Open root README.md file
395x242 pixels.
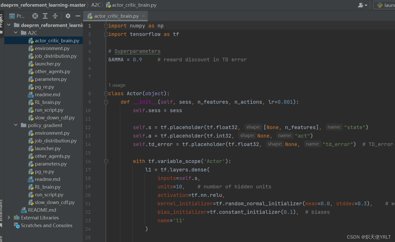(x=42, y=210)
